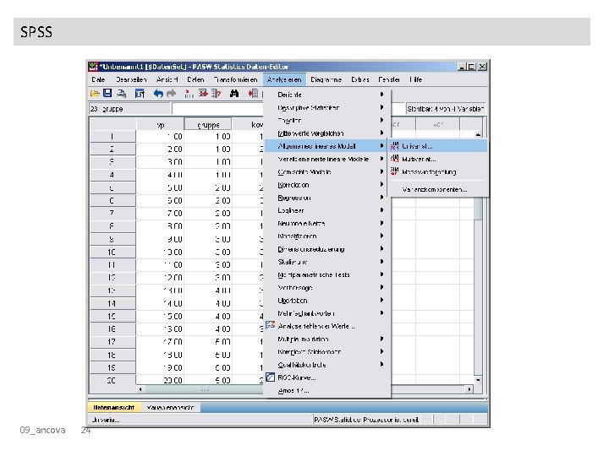
Task: Select Klassifizieren menu entry
Action: point(326,236)
